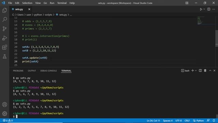The image size is (218, 123).
Task: Expand run options dropdown arrow
Action: [204, 9]
